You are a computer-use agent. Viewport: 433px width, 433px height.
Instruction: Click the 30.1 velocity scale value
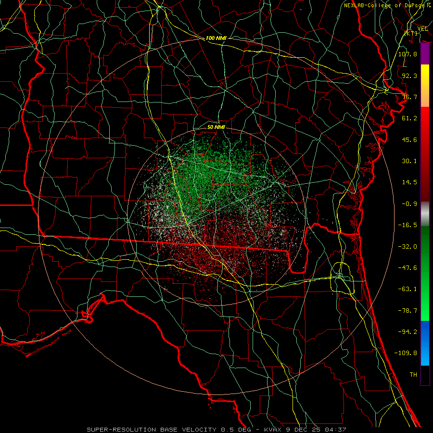(409, 161)
